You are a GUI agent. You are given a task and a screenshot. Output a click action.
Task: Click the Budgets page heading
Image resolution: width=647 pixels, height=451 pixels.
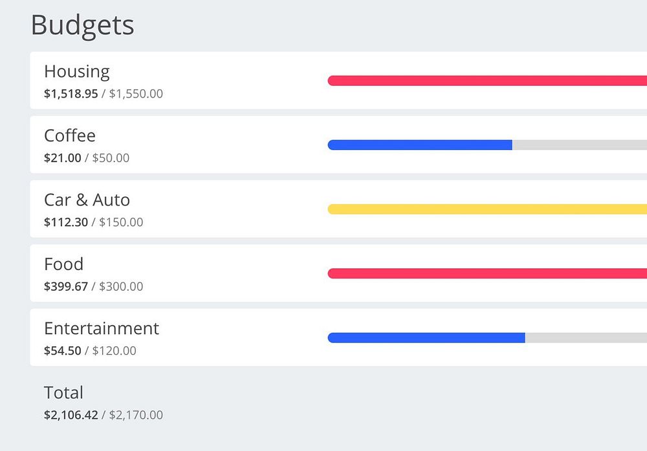82,25
